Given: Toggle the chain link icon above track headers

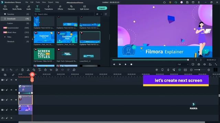Looking at the screenshot, I should click(x=13, y=75).
